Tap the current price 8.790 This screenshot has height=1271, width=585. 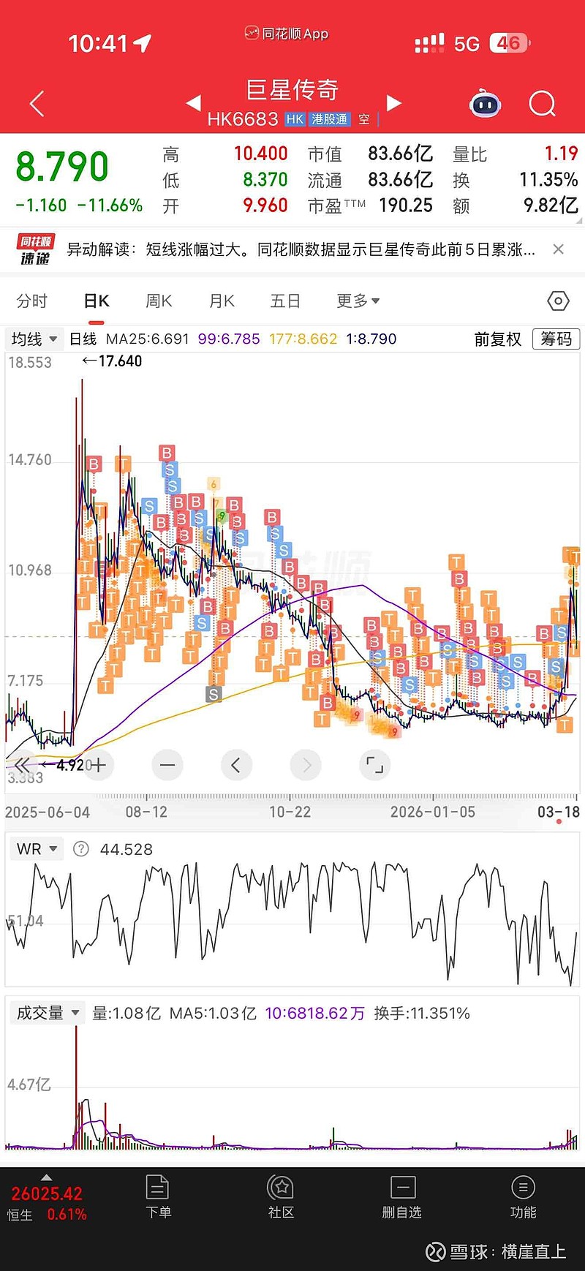point(62,167)
